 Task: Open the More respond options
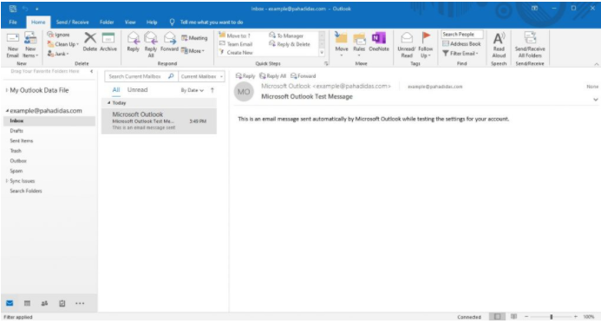pos(193,50)
